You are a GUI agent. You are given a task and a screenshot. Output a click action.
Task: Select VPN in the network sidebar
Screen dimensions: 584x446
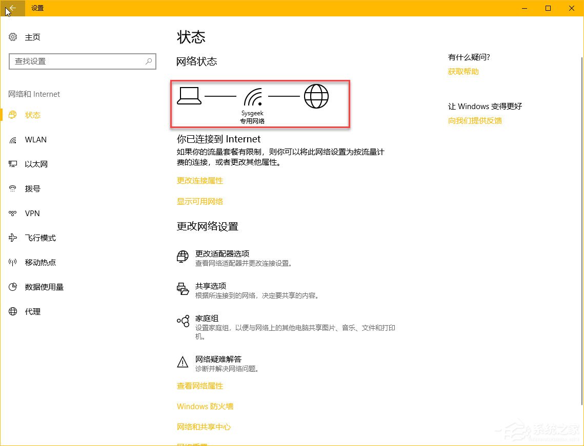[32, 213]
